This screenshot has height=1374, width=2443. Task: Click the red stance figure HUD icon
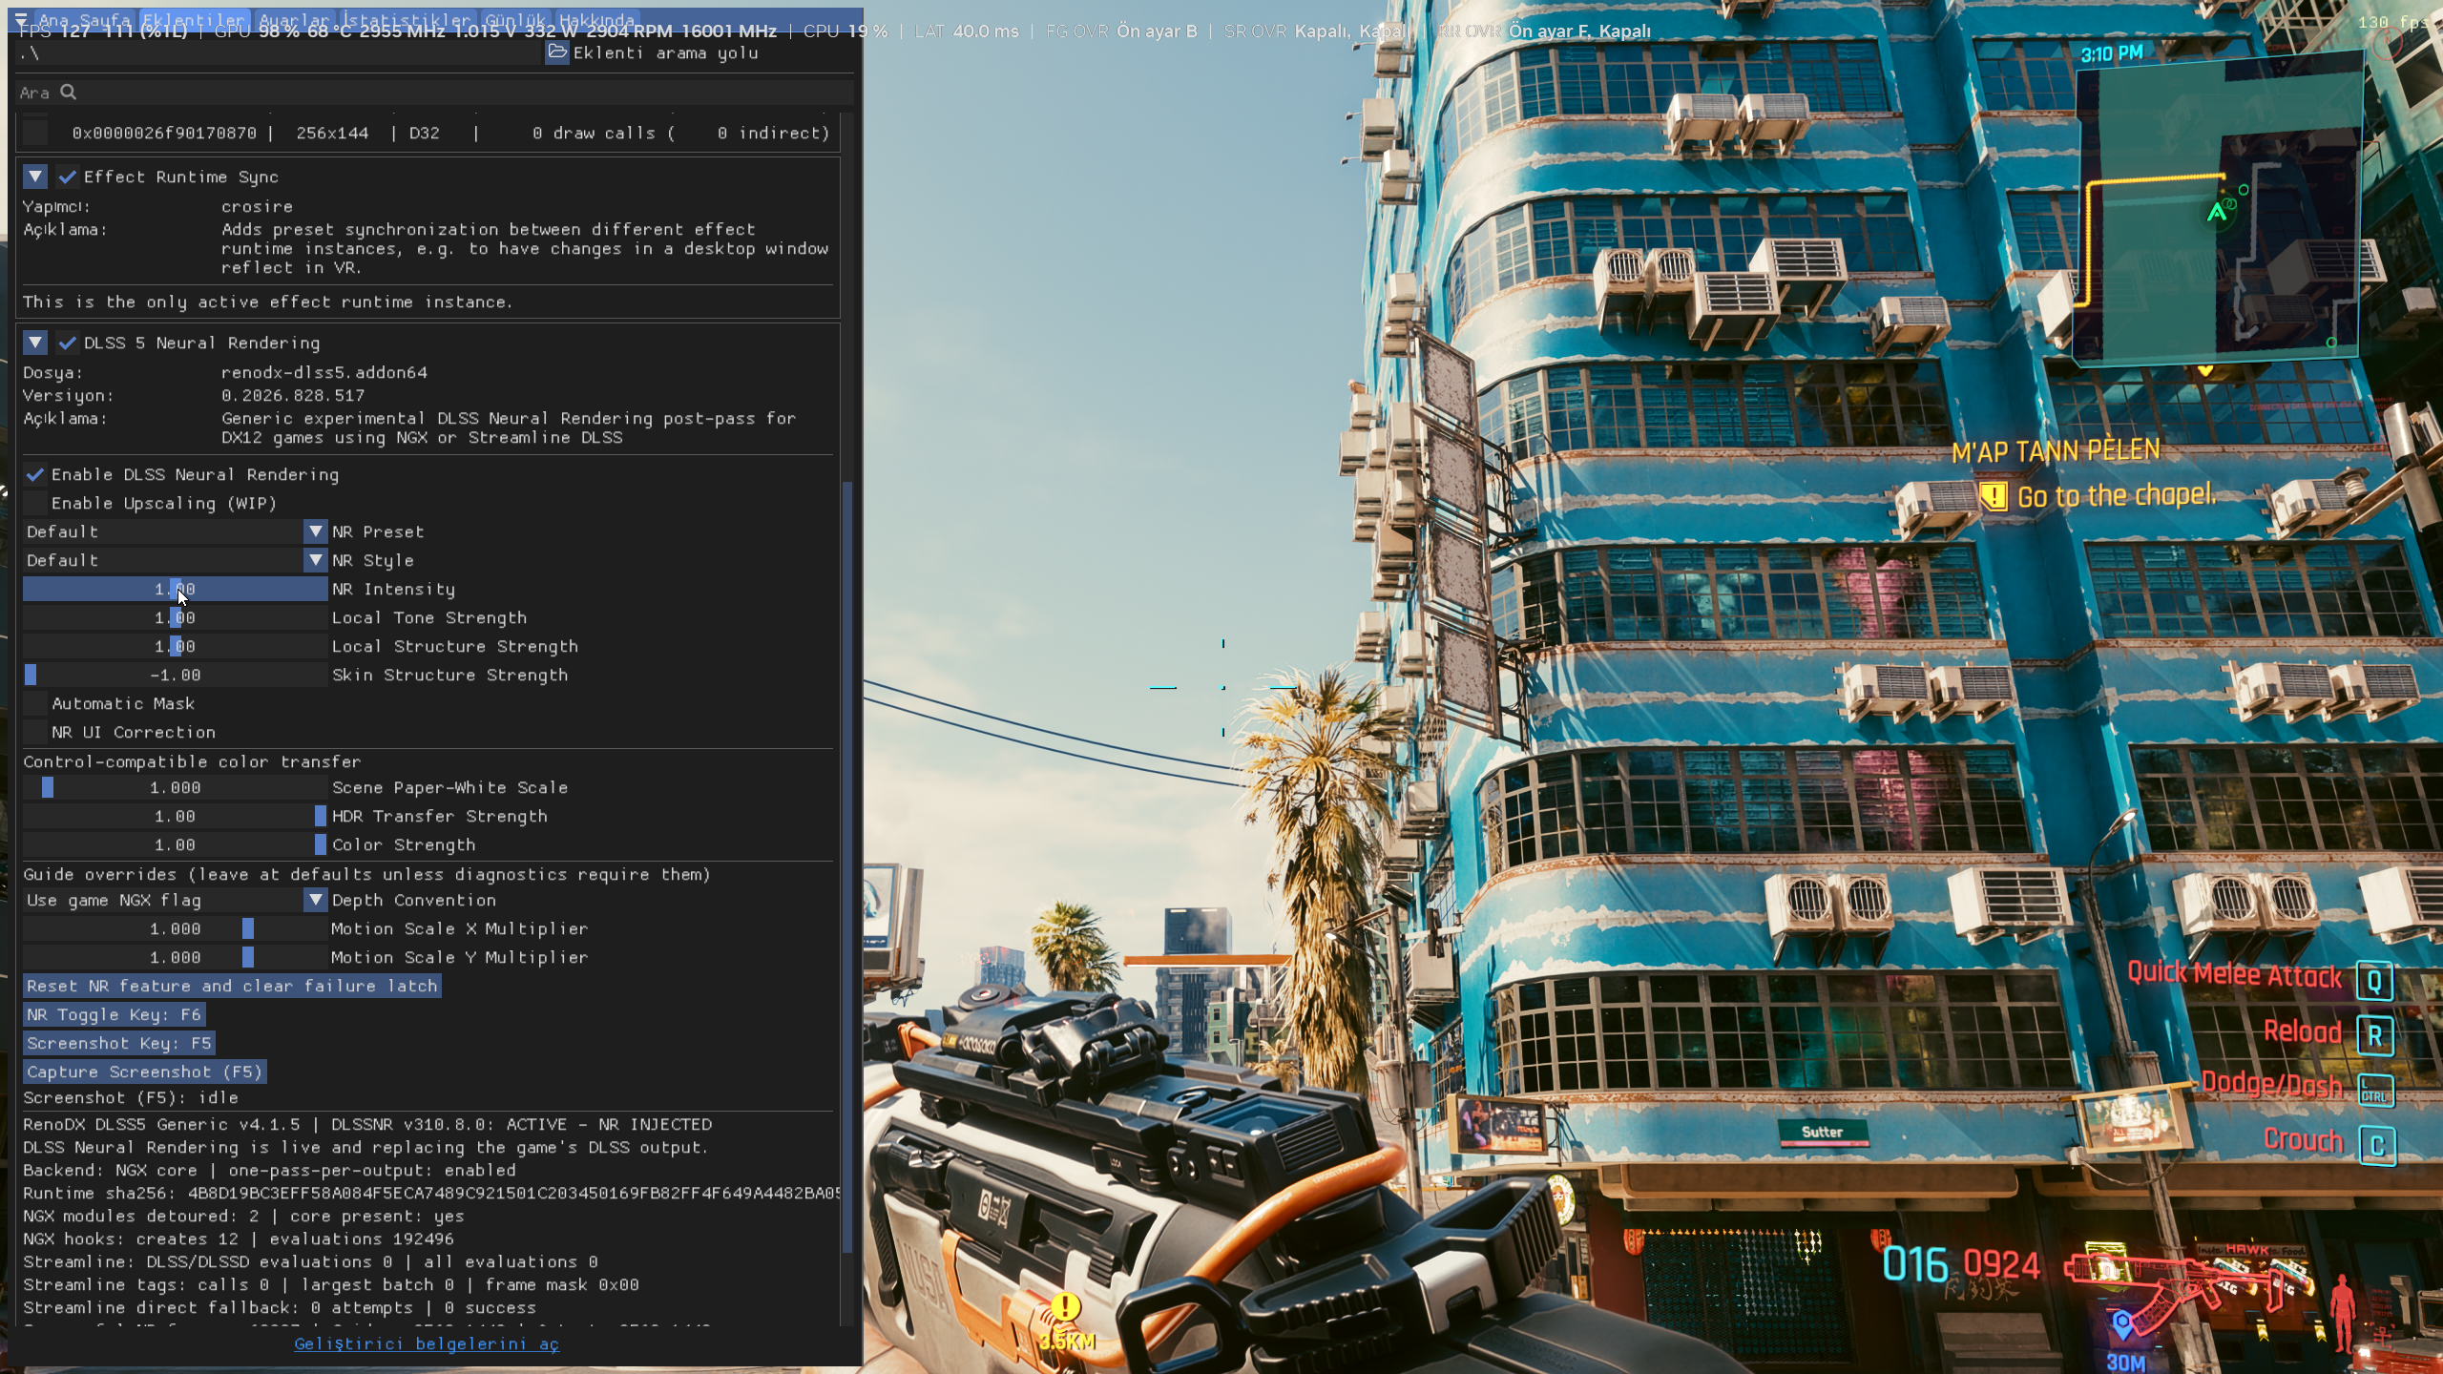coord(2343,1311)
